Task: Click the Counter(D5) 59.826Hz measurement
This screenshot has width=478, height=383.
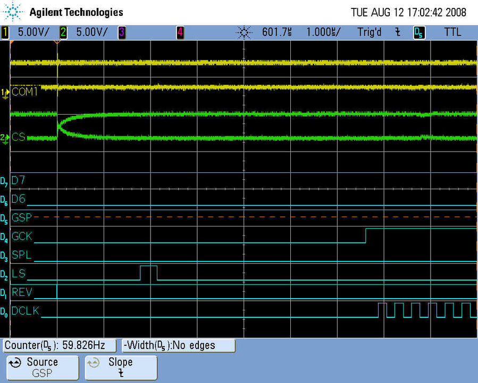Action: pyautogui.click(x=60, y=345)
